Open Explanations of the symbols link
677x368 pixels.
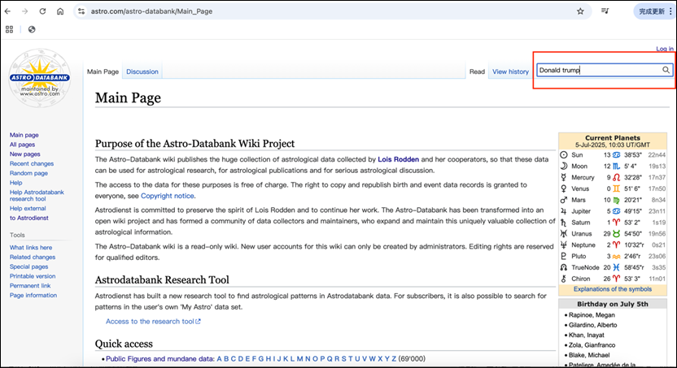click(612, 289)
